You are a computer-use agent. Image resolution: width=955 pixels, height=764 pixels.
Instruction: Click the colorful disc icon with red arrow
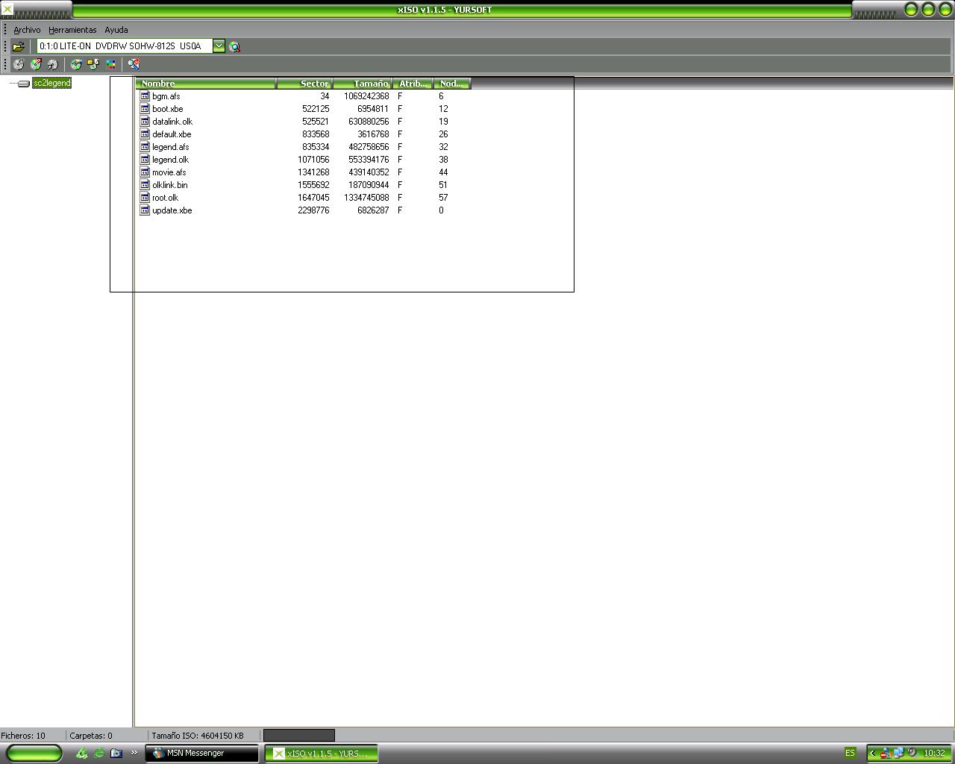[x=36, y=65]
